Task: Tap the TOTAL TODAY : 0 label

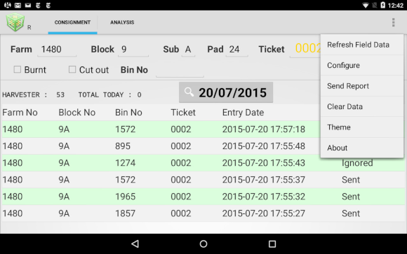Action: pyautogui.click(x=109, y=94)
